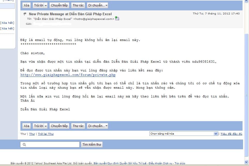Click top toolbar Xóa button
This screenshot has height=166, width=249.
(x=26, y=5)
